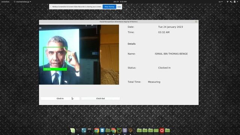Hide the Nimbus screen sharing notice
The image size is (240, 135).
coord(119,7)
